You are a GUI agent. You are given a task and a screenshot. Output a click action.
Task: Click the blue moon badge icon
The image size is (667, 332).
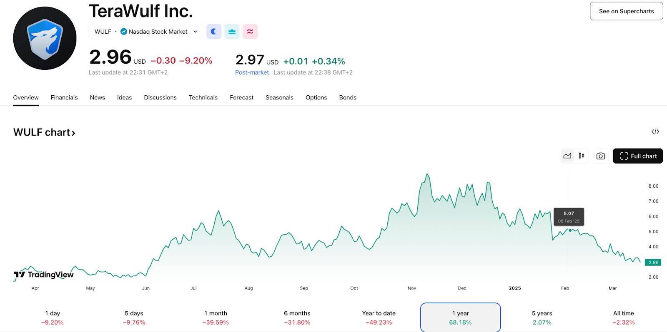pos(214,32)
